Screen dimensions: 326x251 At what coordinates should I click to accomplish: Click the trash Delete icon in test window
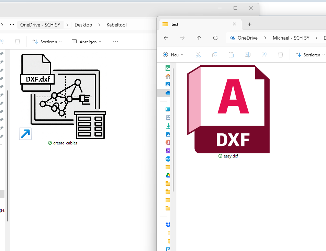[280, 55]
